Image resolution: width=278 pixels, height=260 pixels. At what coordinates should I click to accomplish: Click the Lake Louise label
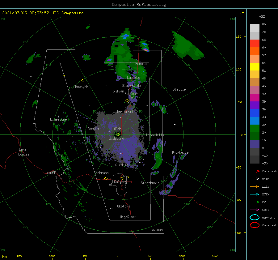24,152
